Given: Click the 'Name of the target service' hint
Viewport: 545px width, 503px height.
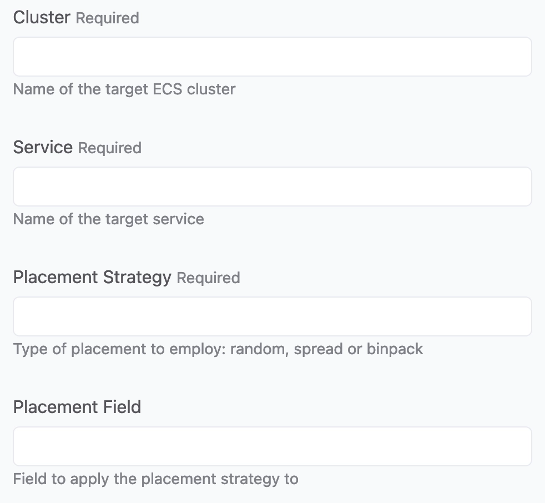Looking at the screenshot, I should 108,219.
